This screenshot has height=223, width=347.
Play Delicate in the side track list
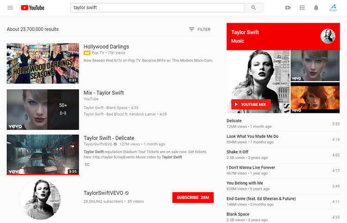(x=283, y=124)
